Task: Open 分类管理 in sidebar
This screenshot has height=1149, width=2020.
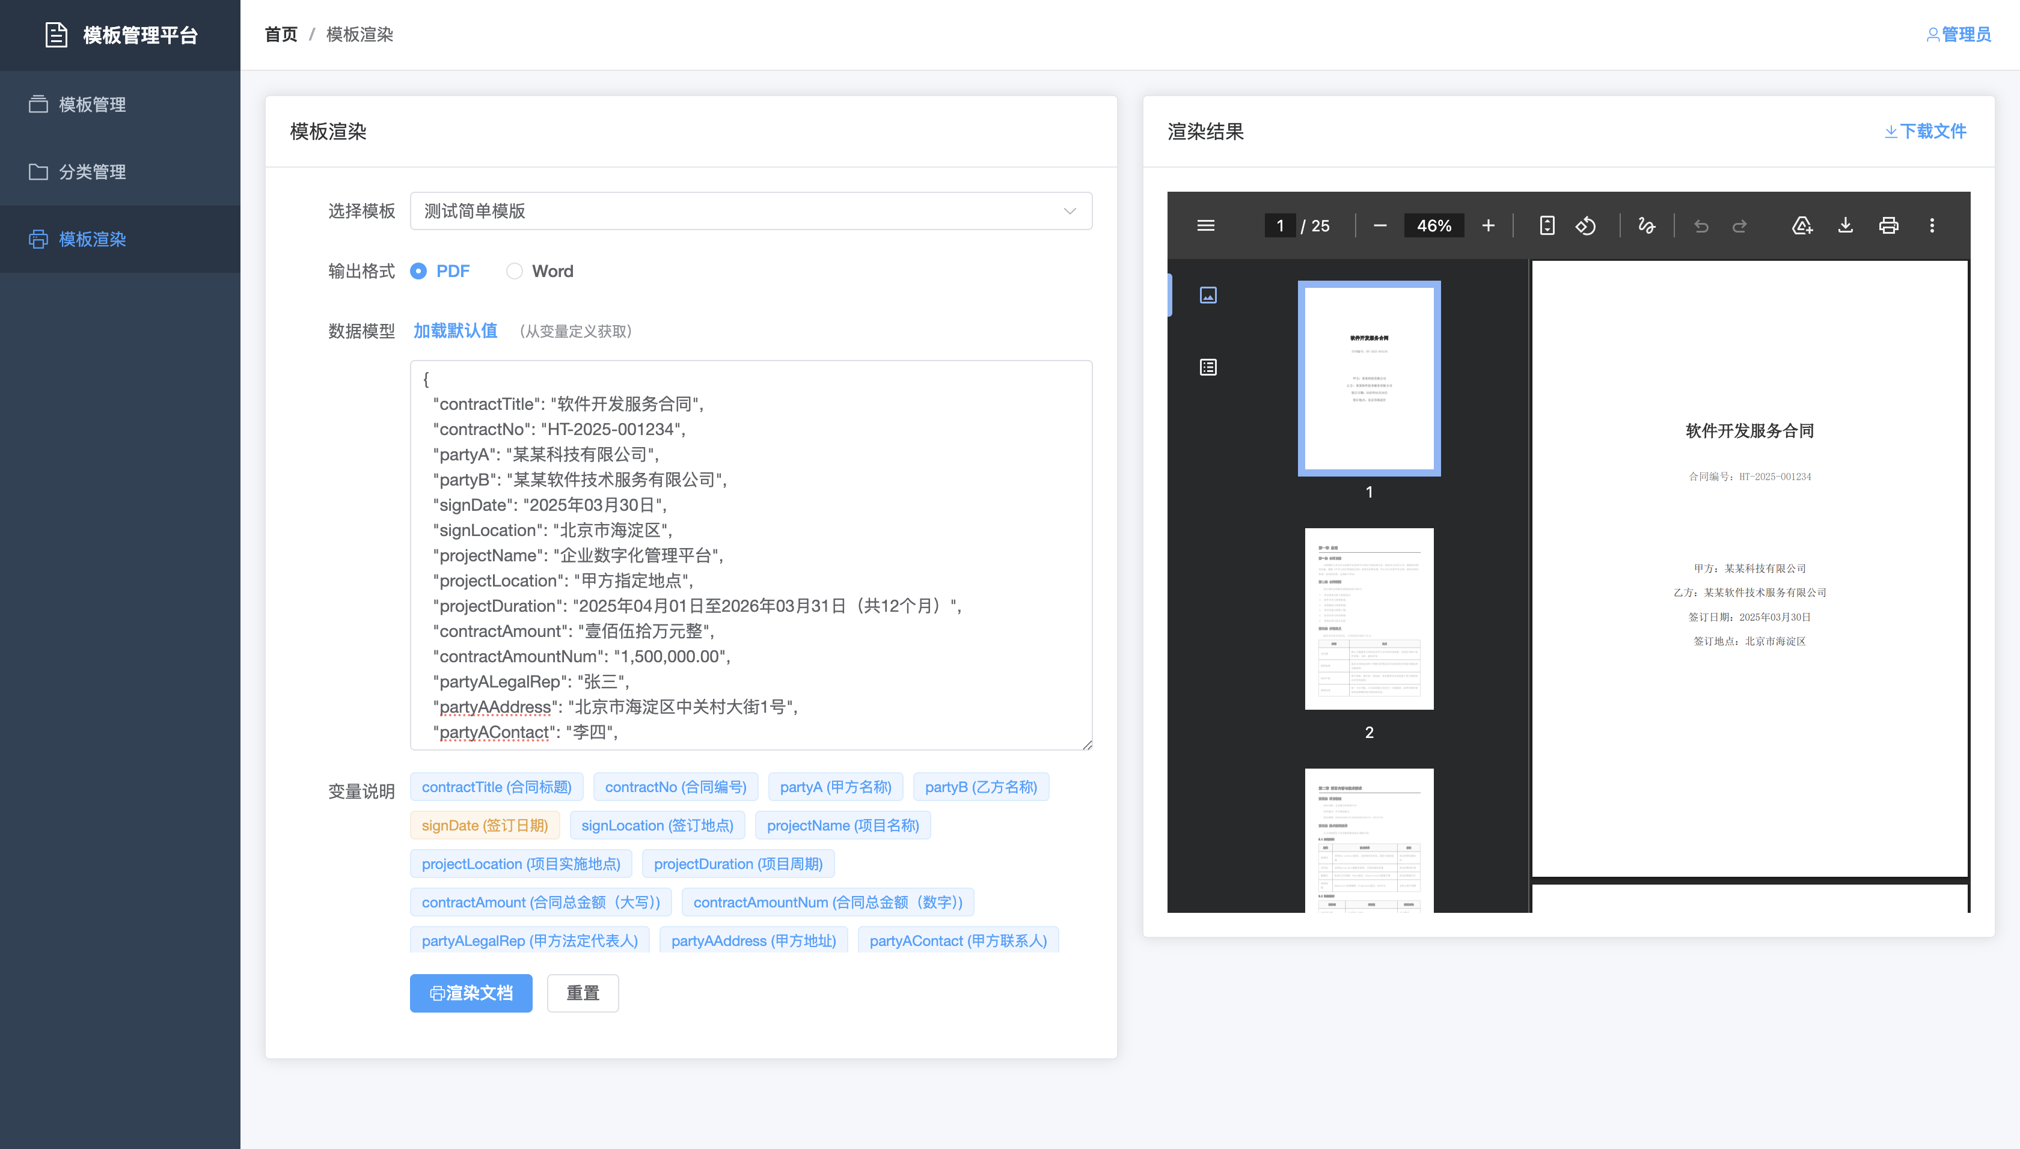Action: coord(93,171)
